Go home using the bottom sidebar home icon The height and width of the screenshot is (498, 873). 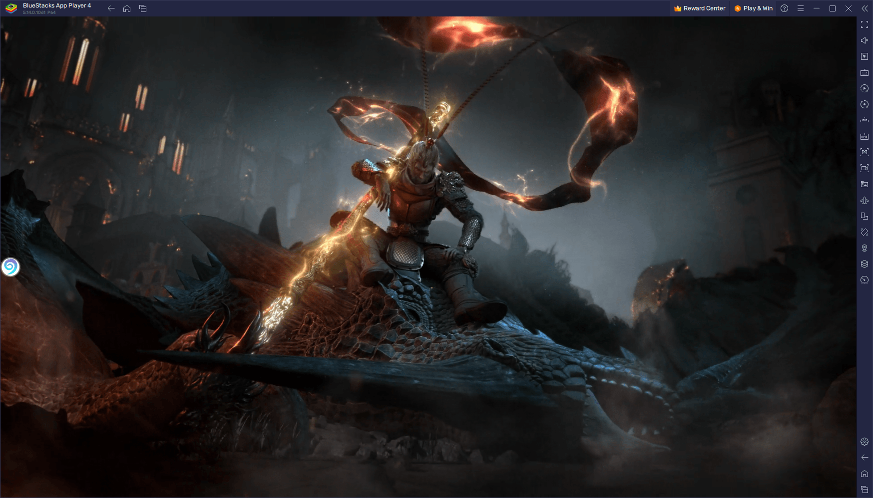(865, 474)
